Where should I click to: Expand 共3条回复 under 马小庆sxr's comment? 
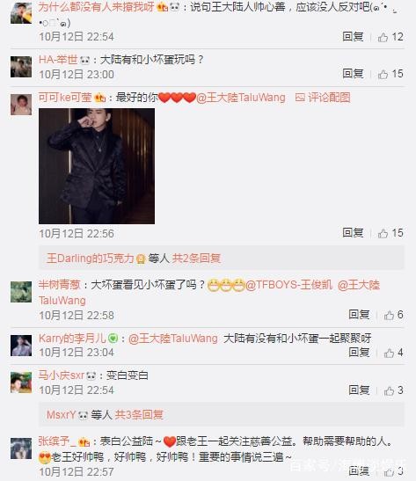[x=139, y=415]
